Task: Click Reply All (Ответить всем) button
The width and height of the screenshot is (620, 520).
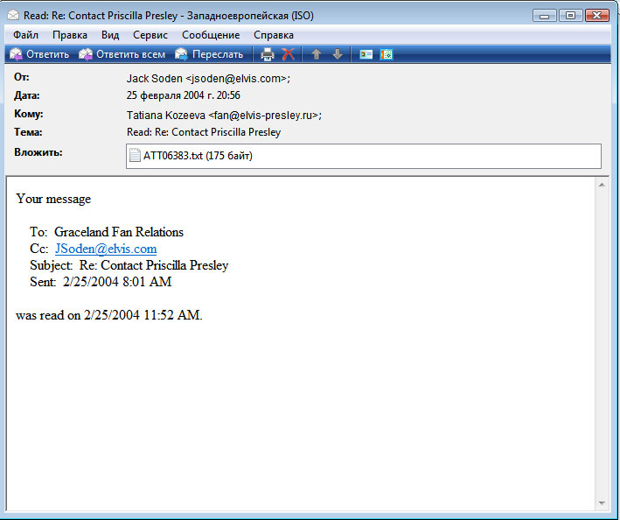Action: point(122,54)
